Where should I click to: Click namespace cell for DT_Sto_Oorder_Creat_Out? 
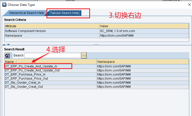143,86
